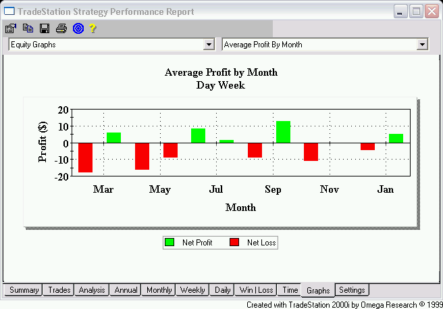Switch to the Weekly tab
The height and width of the screenshot is (309, 443).
point(192,290)
